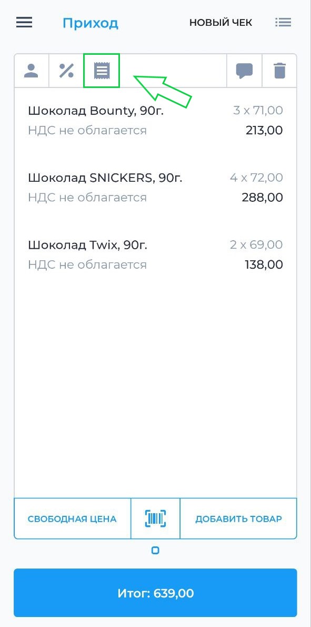
Task: Apply discount with percent icon
Action: pyautogui.click(x=66, y=71)
